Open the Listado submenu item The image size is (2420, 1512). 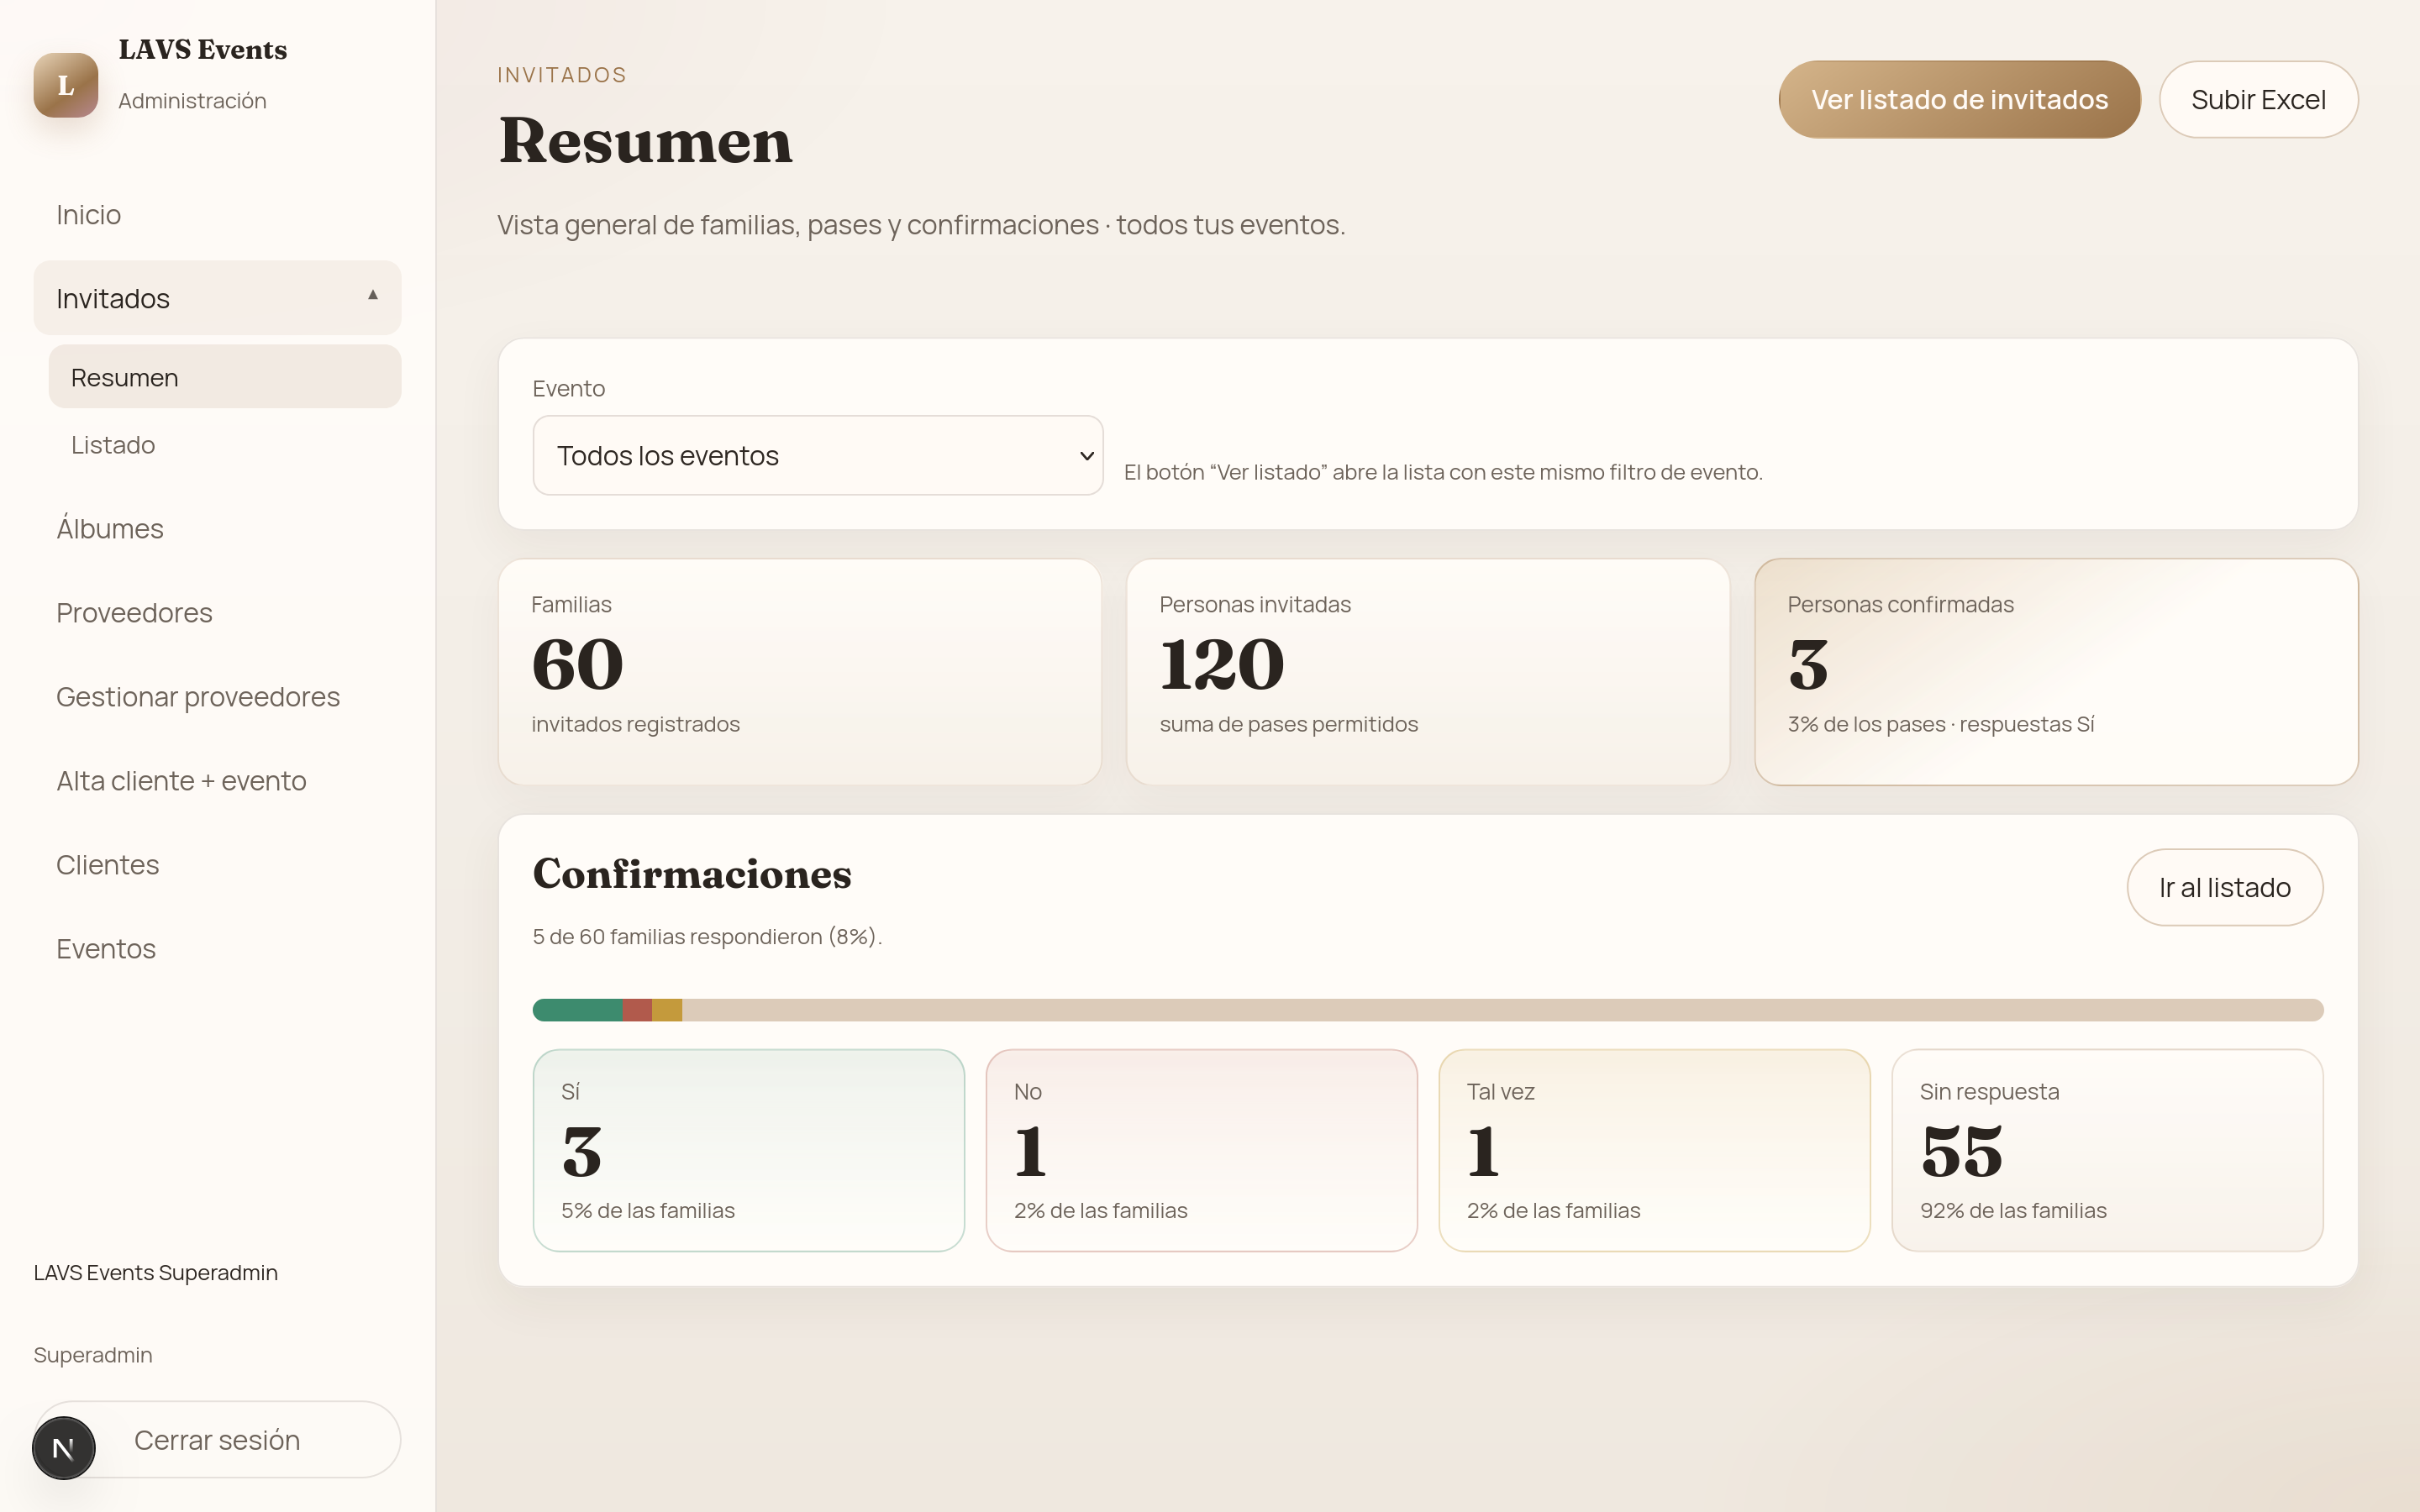click(x=225, y=445)
